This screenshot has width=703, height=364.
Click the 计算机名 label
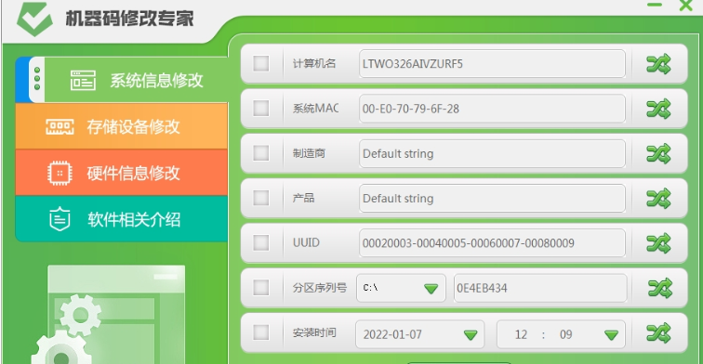pos(314,63)
